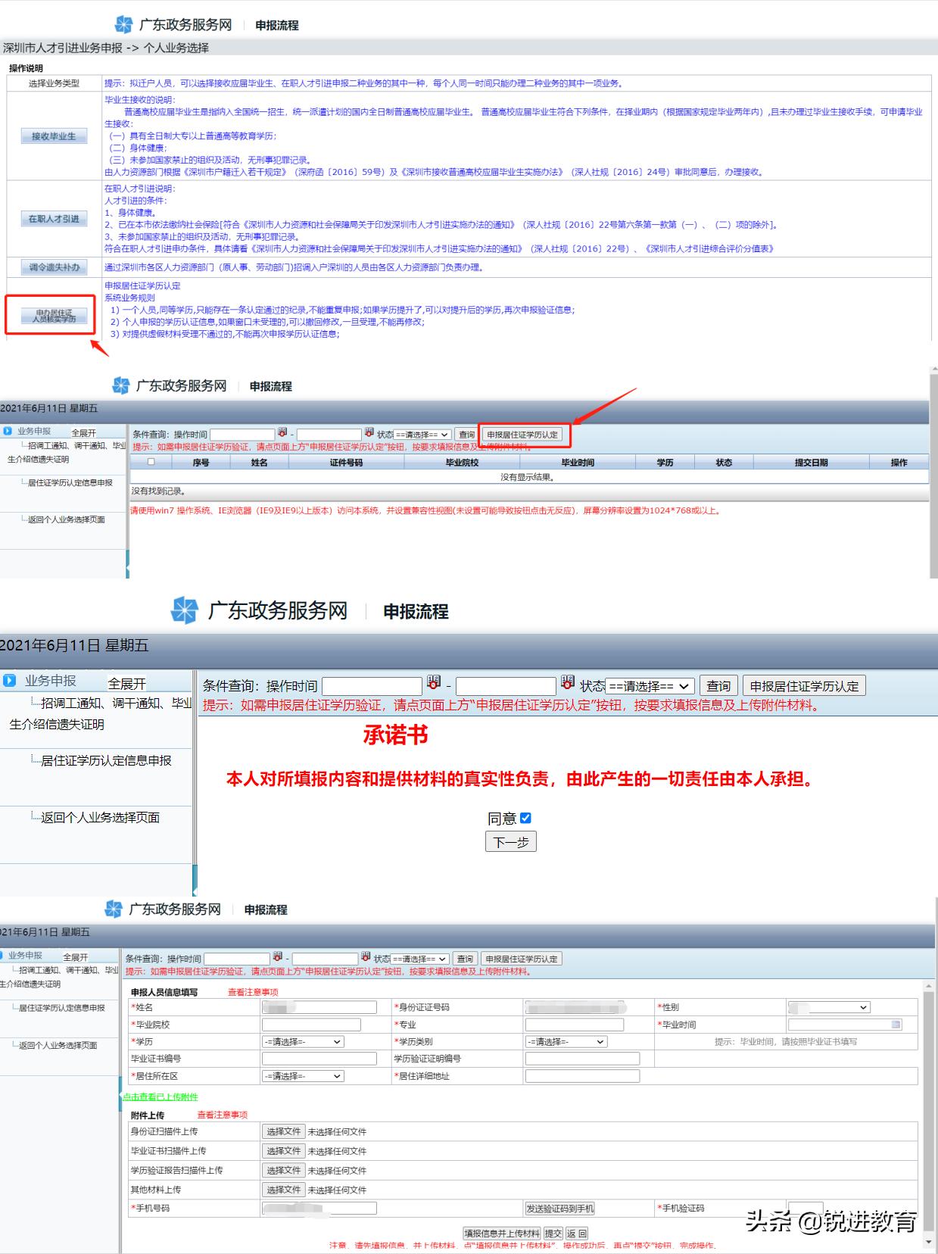Click the scrollbar down arrow on the applicant form

click(928, 1243)
